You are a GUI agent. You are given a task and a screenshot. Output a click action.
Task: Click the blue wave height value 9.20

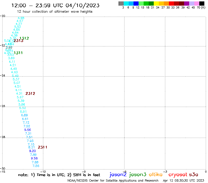[x=33, y=151]
